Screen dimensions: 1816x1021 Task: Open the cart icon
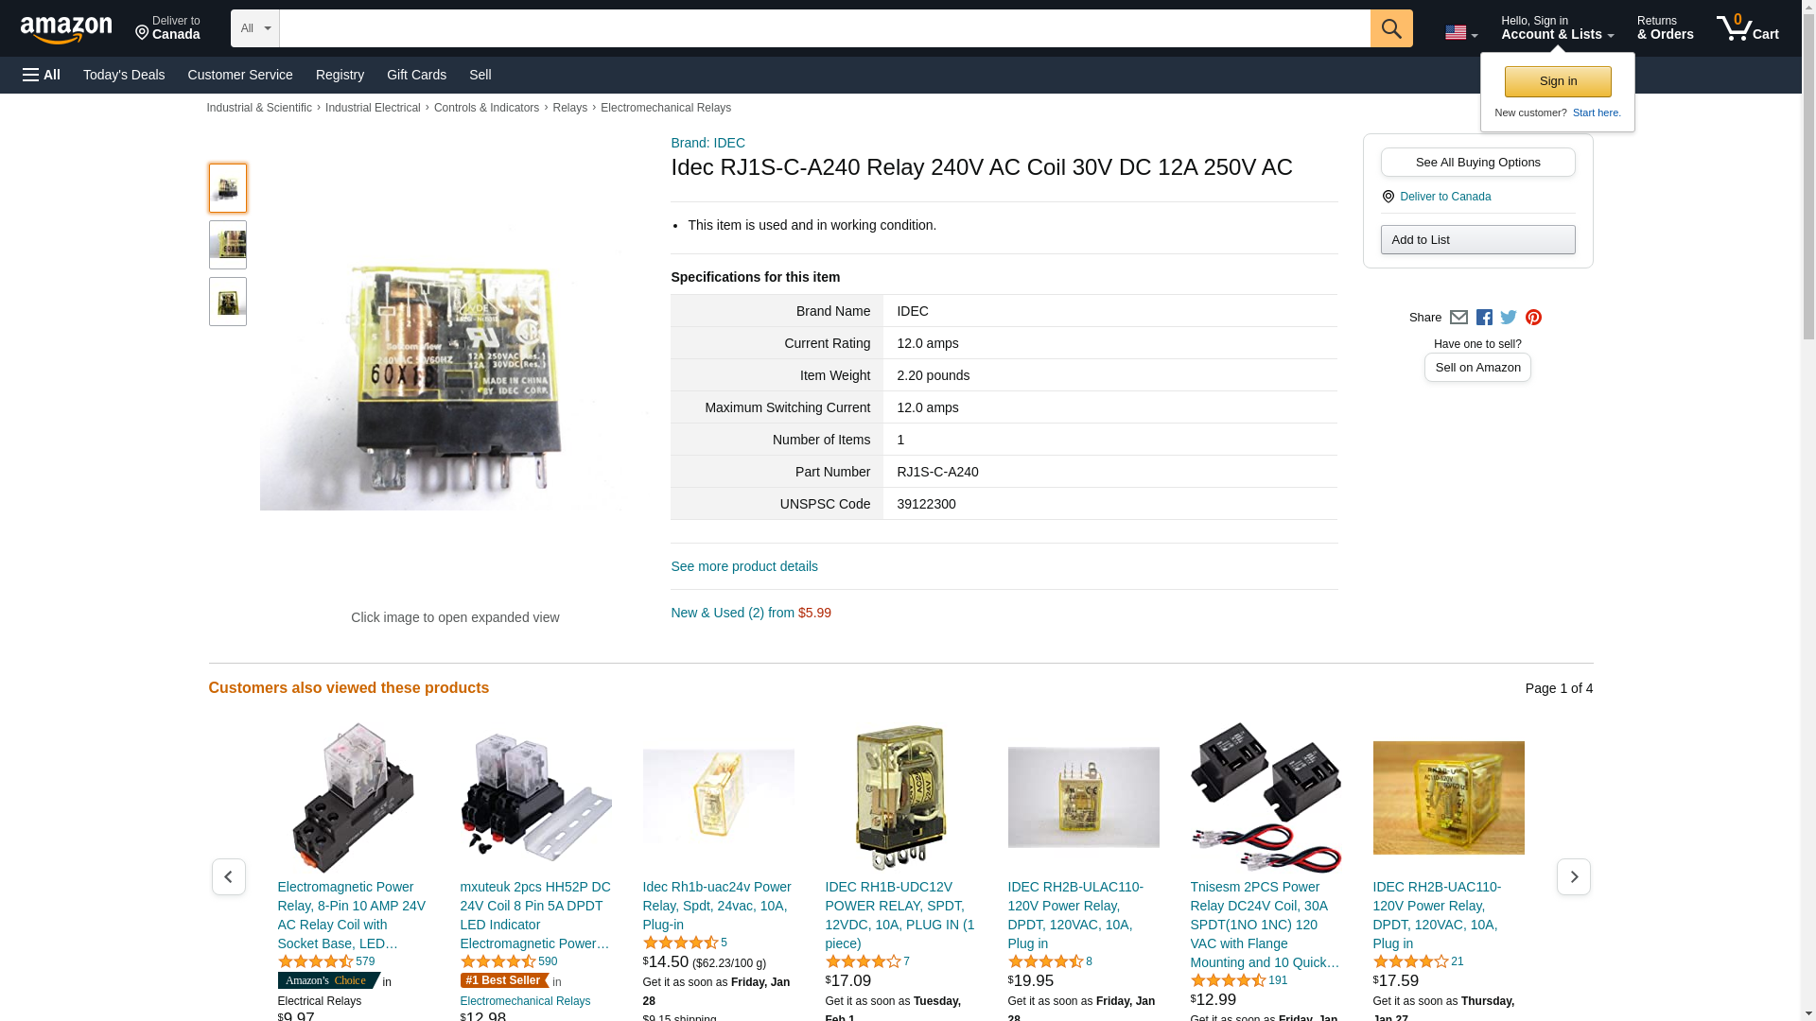click(x=1747, y=28)
